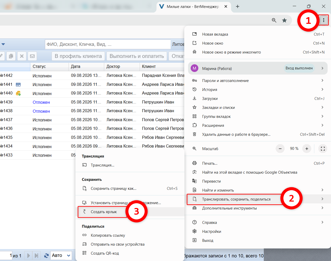Open the Авто dropdown in pager
Screen dimensions: 331x261
[61, 256]
